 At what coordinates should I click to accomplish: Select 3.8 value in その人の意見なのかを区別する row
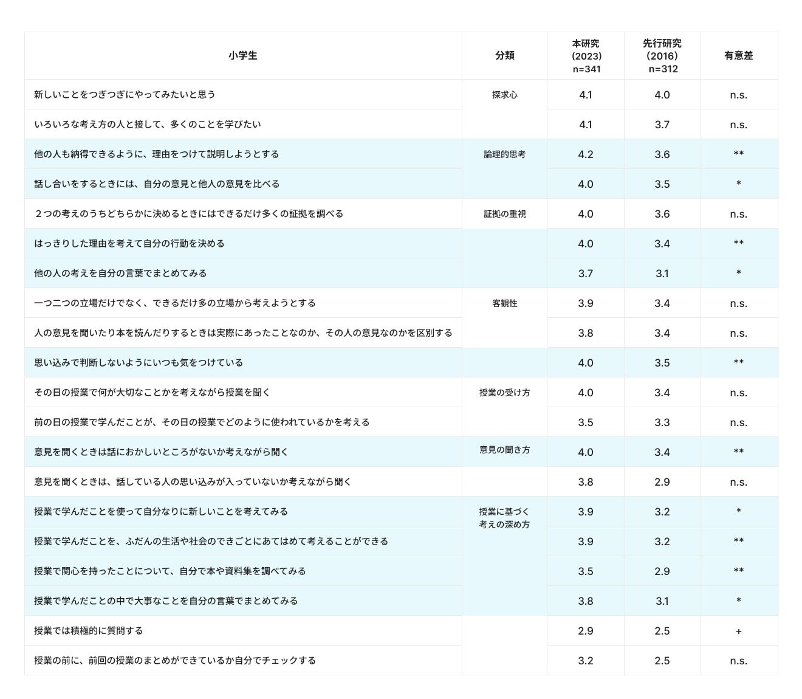point(586,333)
